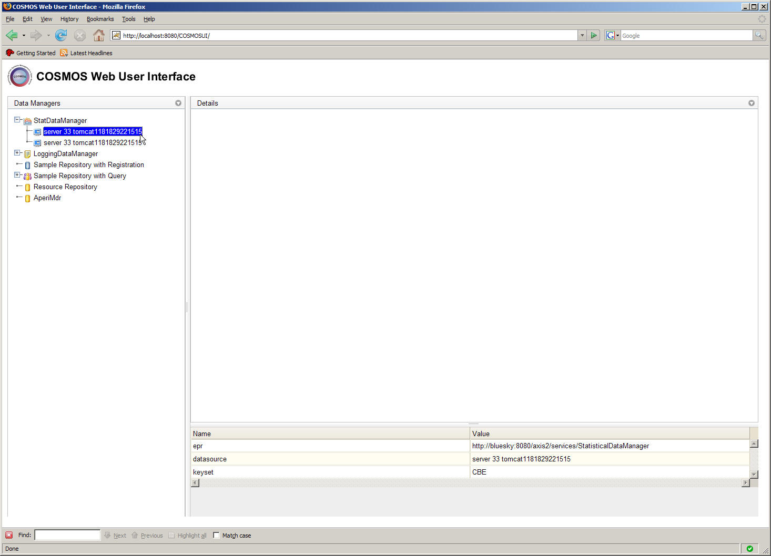Open the forward button history dropdown
Viewport: 771px width, 556px height.
click(48, 36)
